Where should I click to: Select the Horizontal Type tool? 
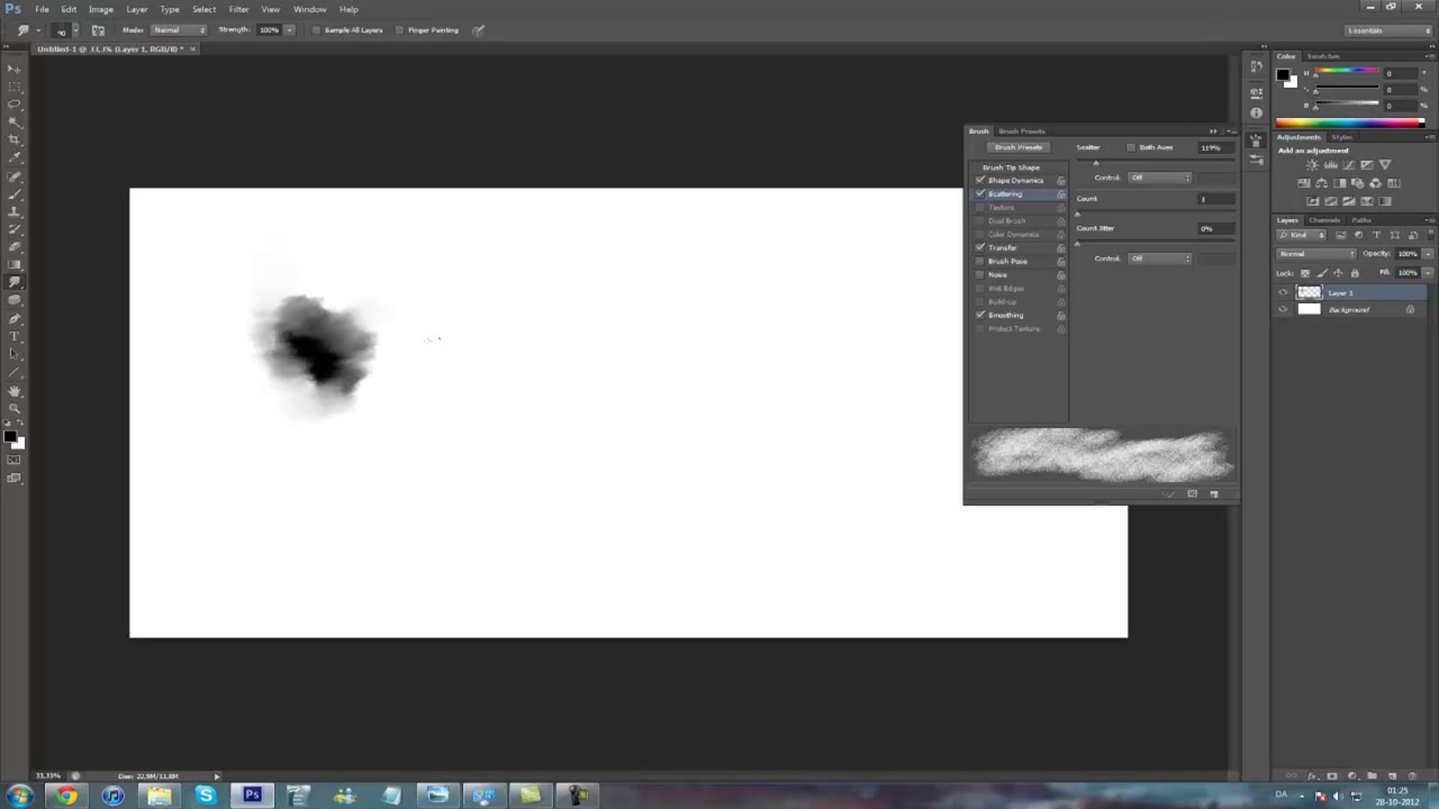coord(14,336)
